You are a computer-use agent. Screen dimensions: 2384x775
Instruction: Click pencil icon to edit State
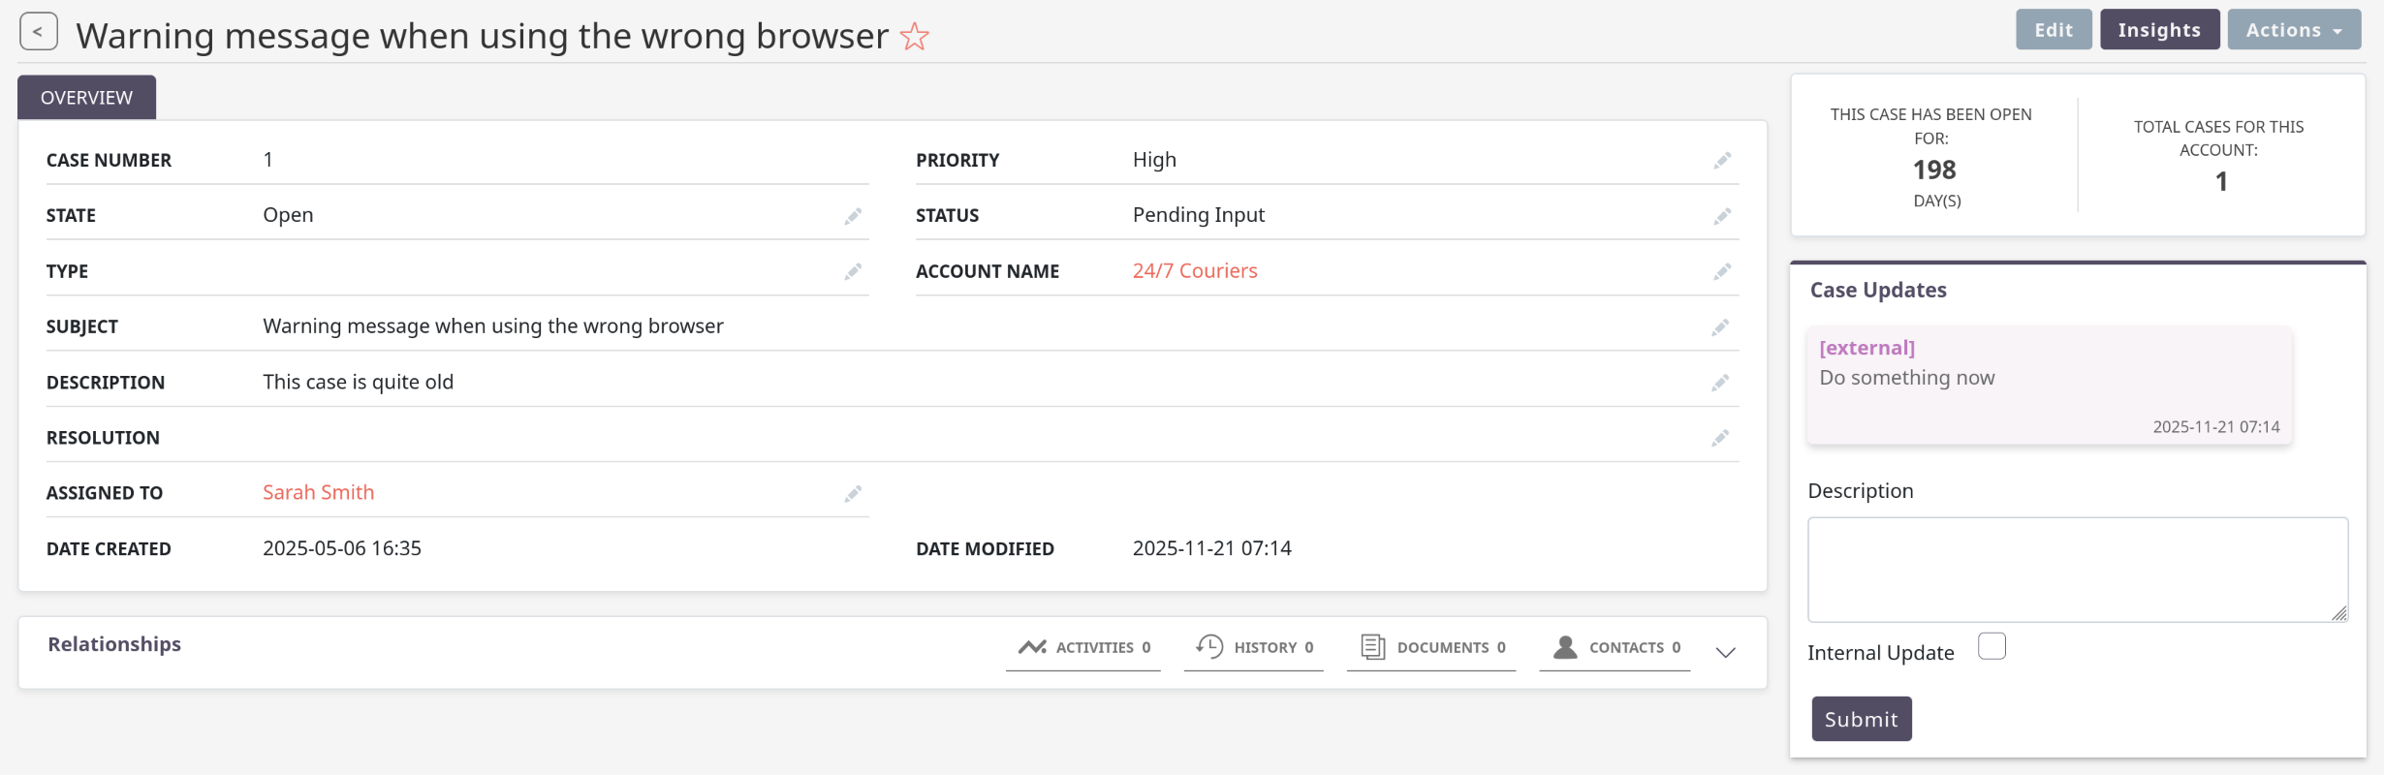pyautogui.click(x=852, y=216)
